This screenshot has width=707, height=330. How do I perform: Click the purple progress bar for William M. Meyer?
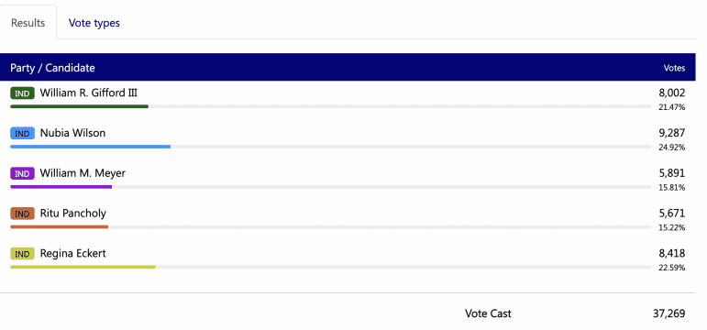[x=61, y=187]
